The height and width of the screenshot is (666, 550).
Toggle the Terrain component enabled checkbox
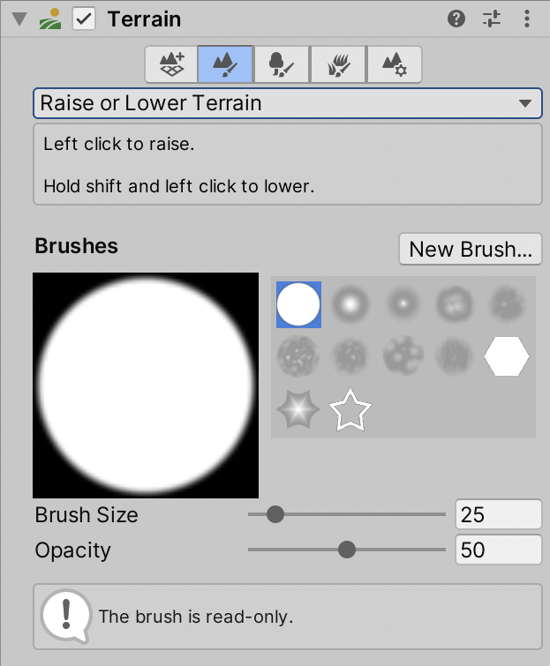84,19
